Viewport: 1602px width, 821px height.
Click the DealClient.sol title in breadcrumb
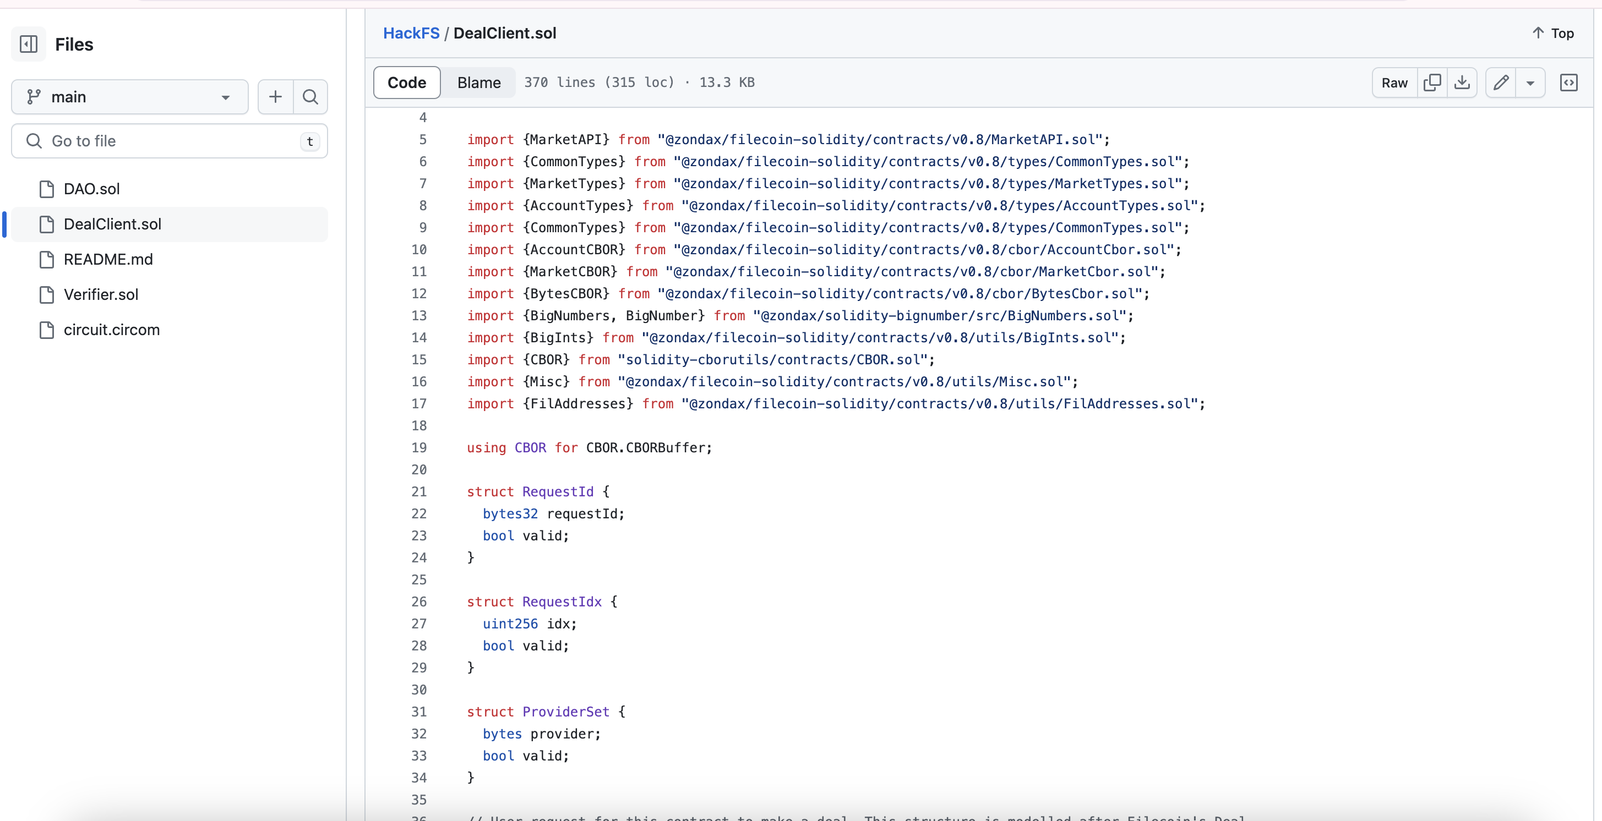505,33
